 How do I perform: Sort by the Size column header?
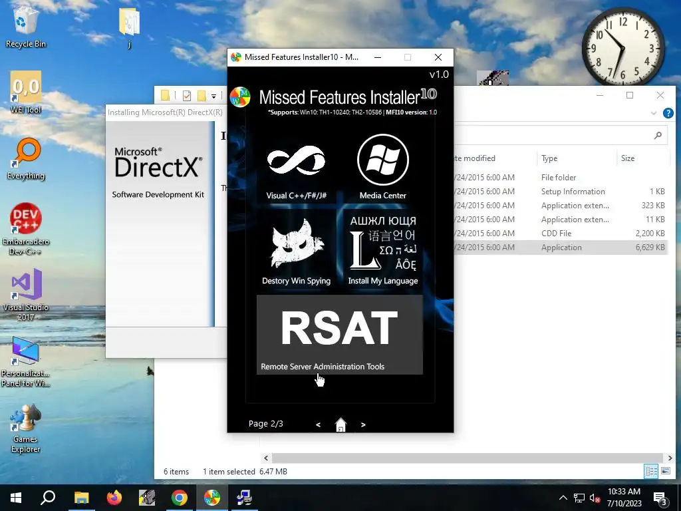642,158
